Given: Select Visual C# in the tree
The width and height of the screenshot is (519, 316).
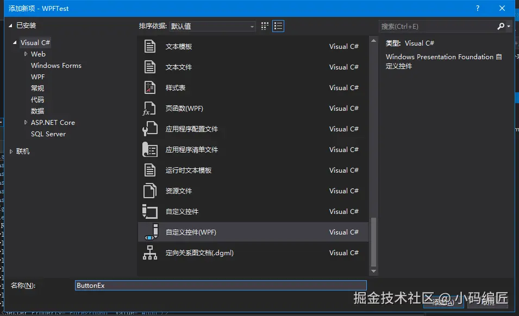Looking at the screenshot, I should 35,43.
